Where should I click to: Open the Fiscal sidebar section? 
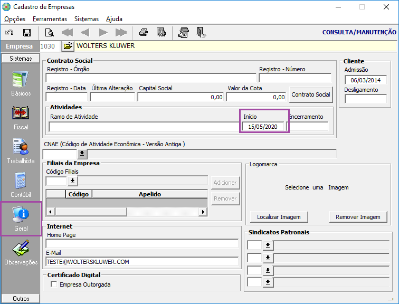pos(21,118)
